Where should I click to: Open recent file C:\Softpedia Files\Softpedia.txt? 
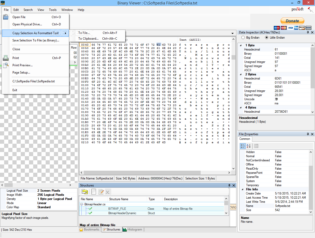(x=36, y=81)
